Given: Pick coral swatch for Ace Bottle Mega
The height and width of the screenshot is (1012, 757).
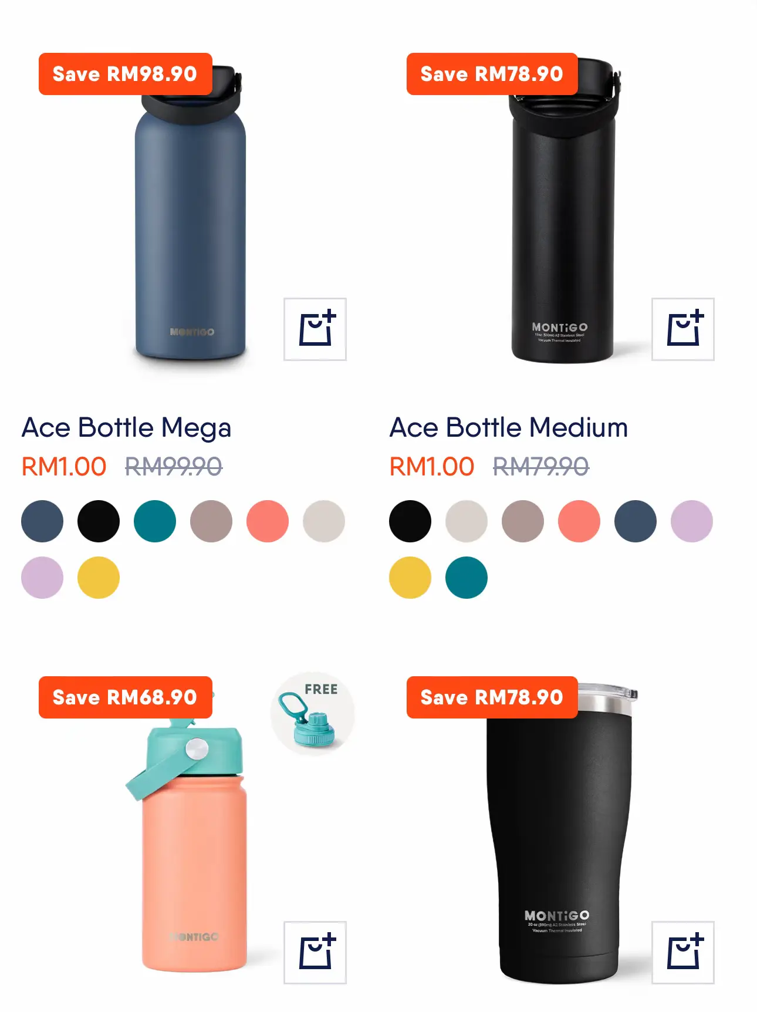Looking at the screenshot, I should coord(268,521).
